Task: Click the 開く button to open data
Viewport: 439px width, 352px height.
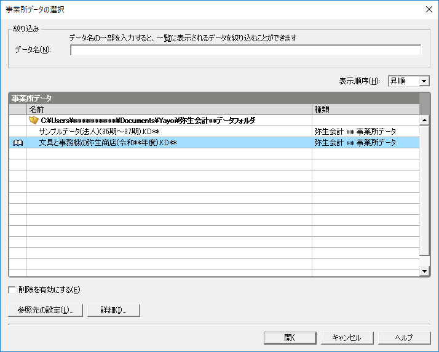Action: tap(290, 338)
